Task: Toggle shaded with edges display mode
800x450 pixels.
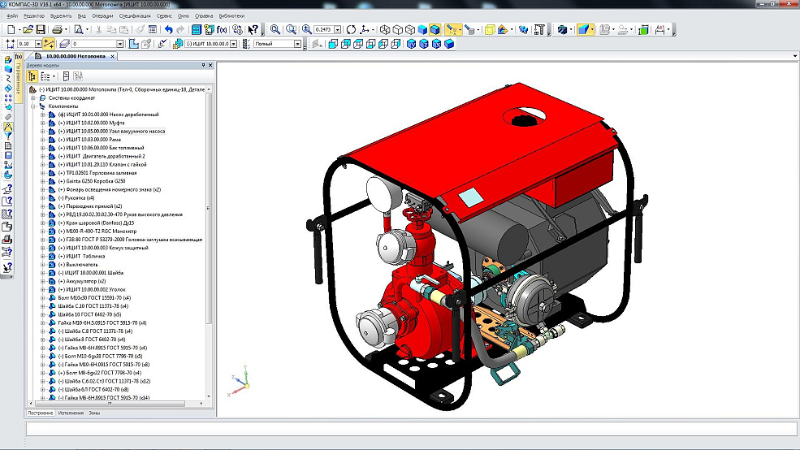Action: coord(435,29)
